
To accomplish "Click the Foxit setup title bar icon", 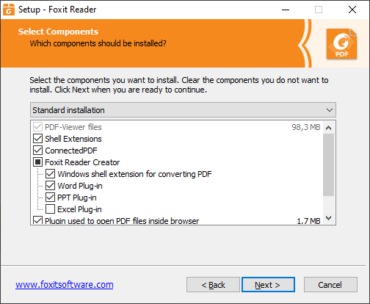I will point(9,10).
